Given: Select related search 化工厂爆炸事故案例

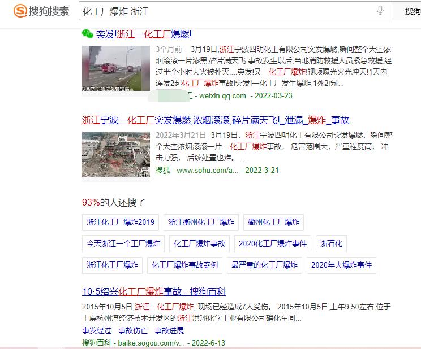Looking at the screenshot, I should 184,265.
